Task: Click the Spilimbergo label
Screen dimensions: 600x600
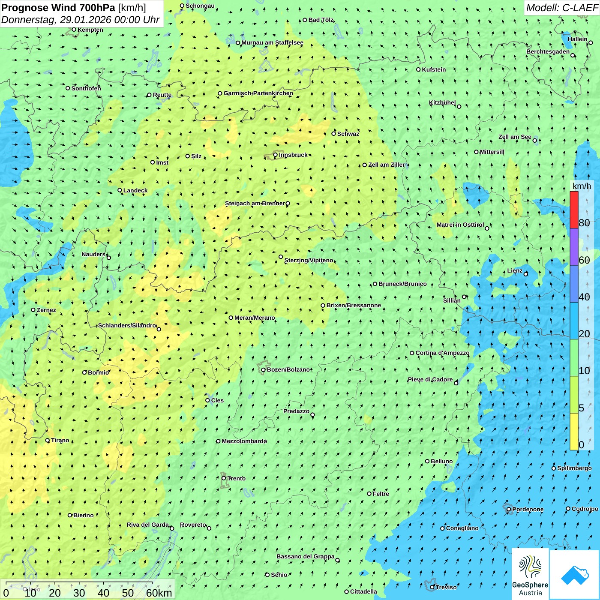Action: (574, 468)
